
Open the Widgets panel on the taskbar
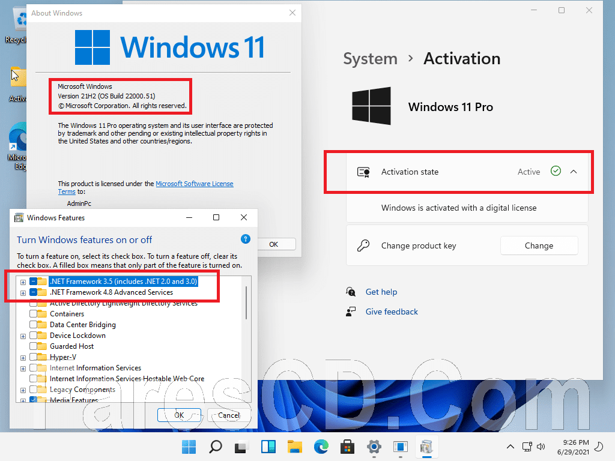click(268, 447)
